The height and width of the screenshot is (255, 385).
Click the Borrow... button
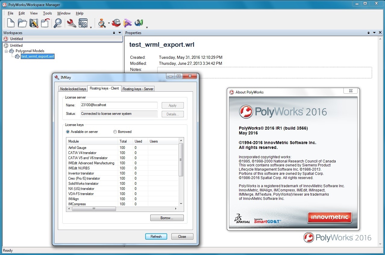(x=167, y=218)
